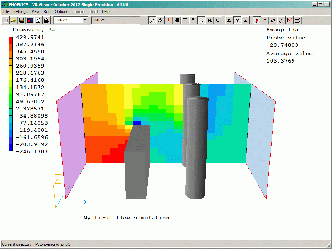Click the M toolbar button
This screenshot has width=332, height=249.
[210, 20]
